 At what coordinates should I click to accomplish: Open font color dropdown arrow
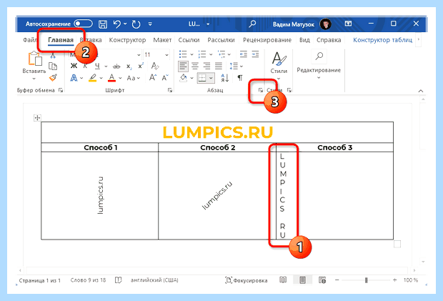[x=120, y=78]
